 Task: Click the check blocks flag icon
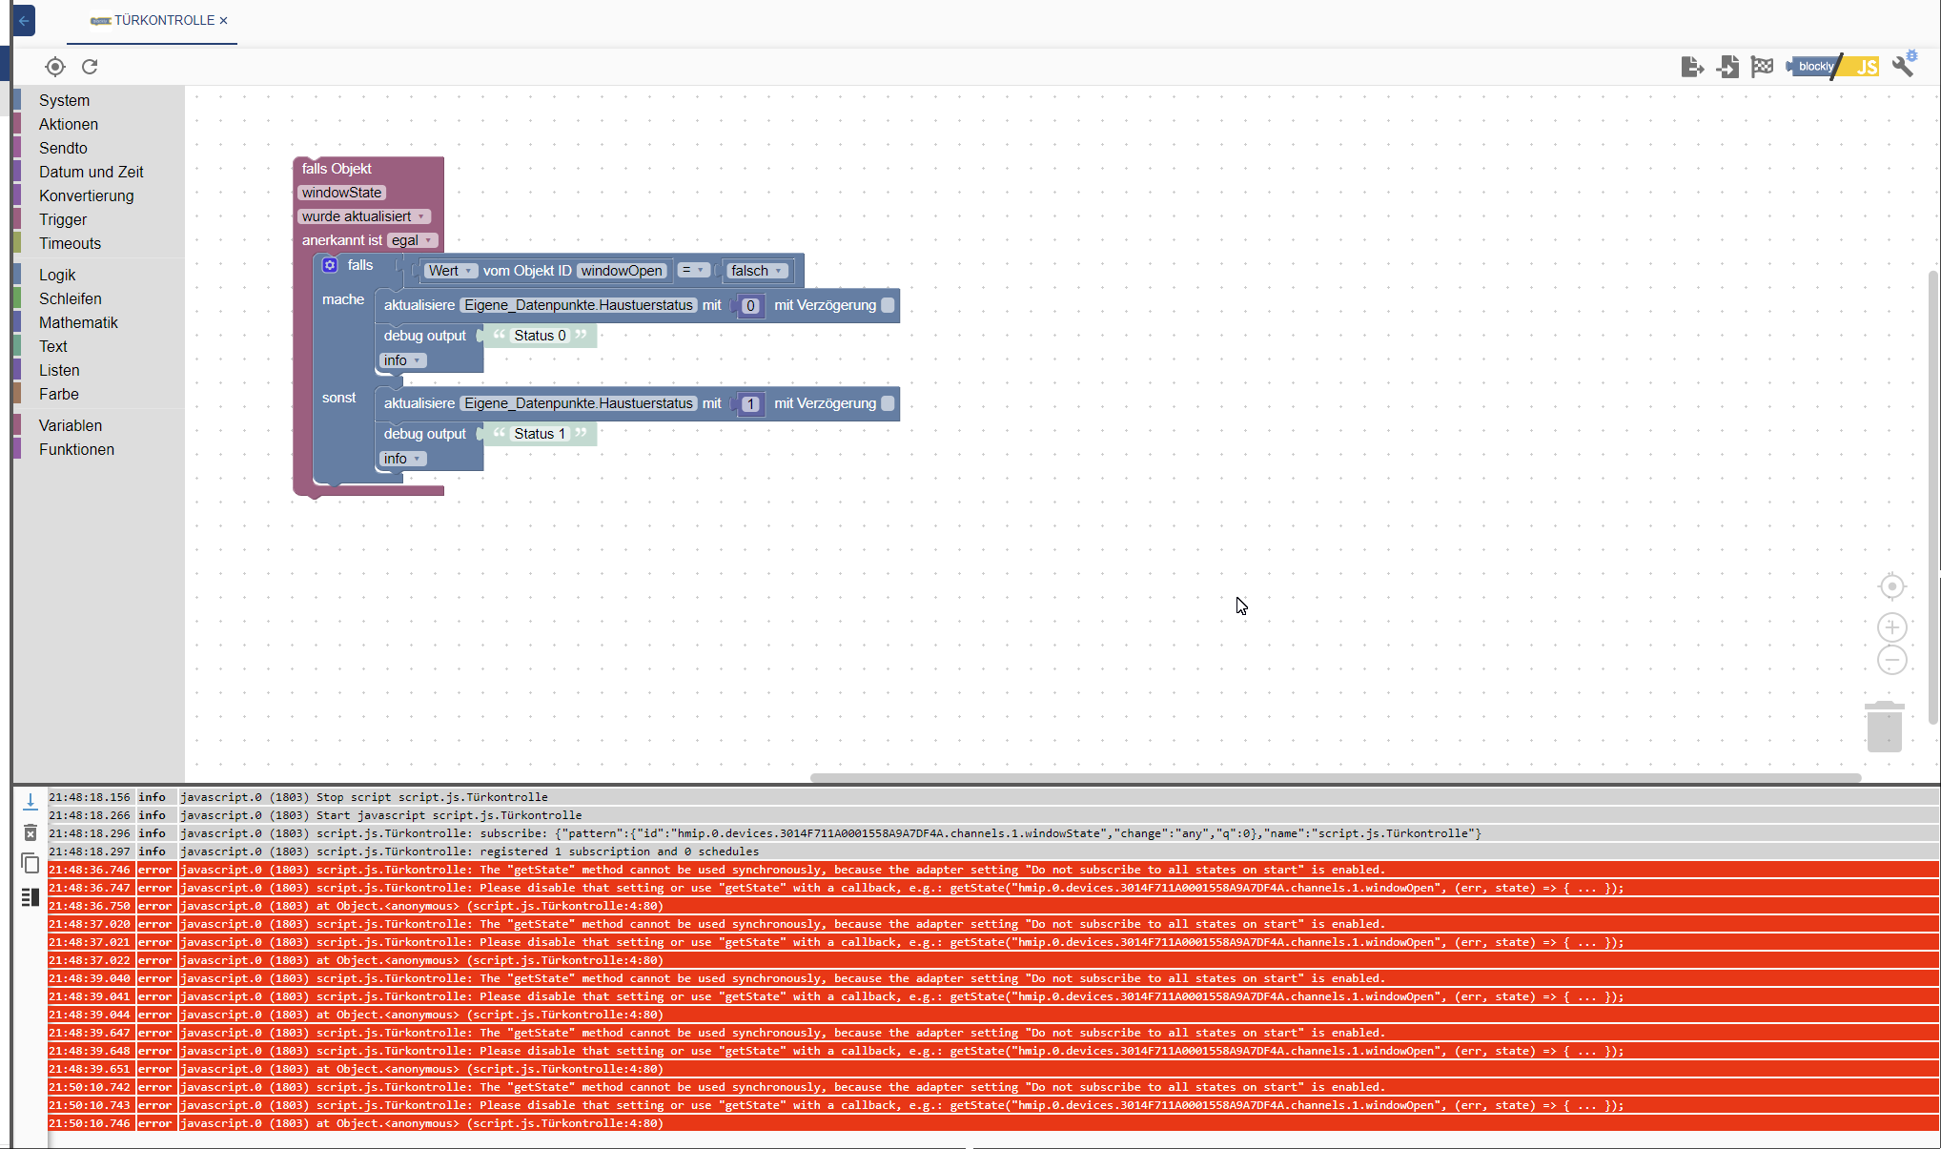[x=1762, y=67]
